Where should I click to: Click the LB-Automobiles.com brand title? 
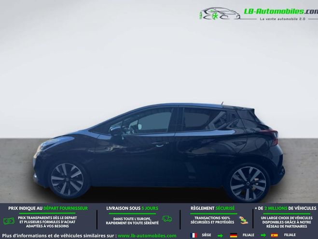tap(281, 11)
